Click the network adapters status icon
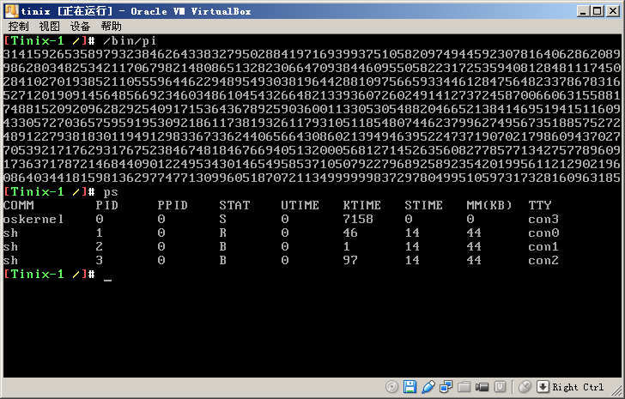This screenshot has height=399, width=625. click(446, 387)
